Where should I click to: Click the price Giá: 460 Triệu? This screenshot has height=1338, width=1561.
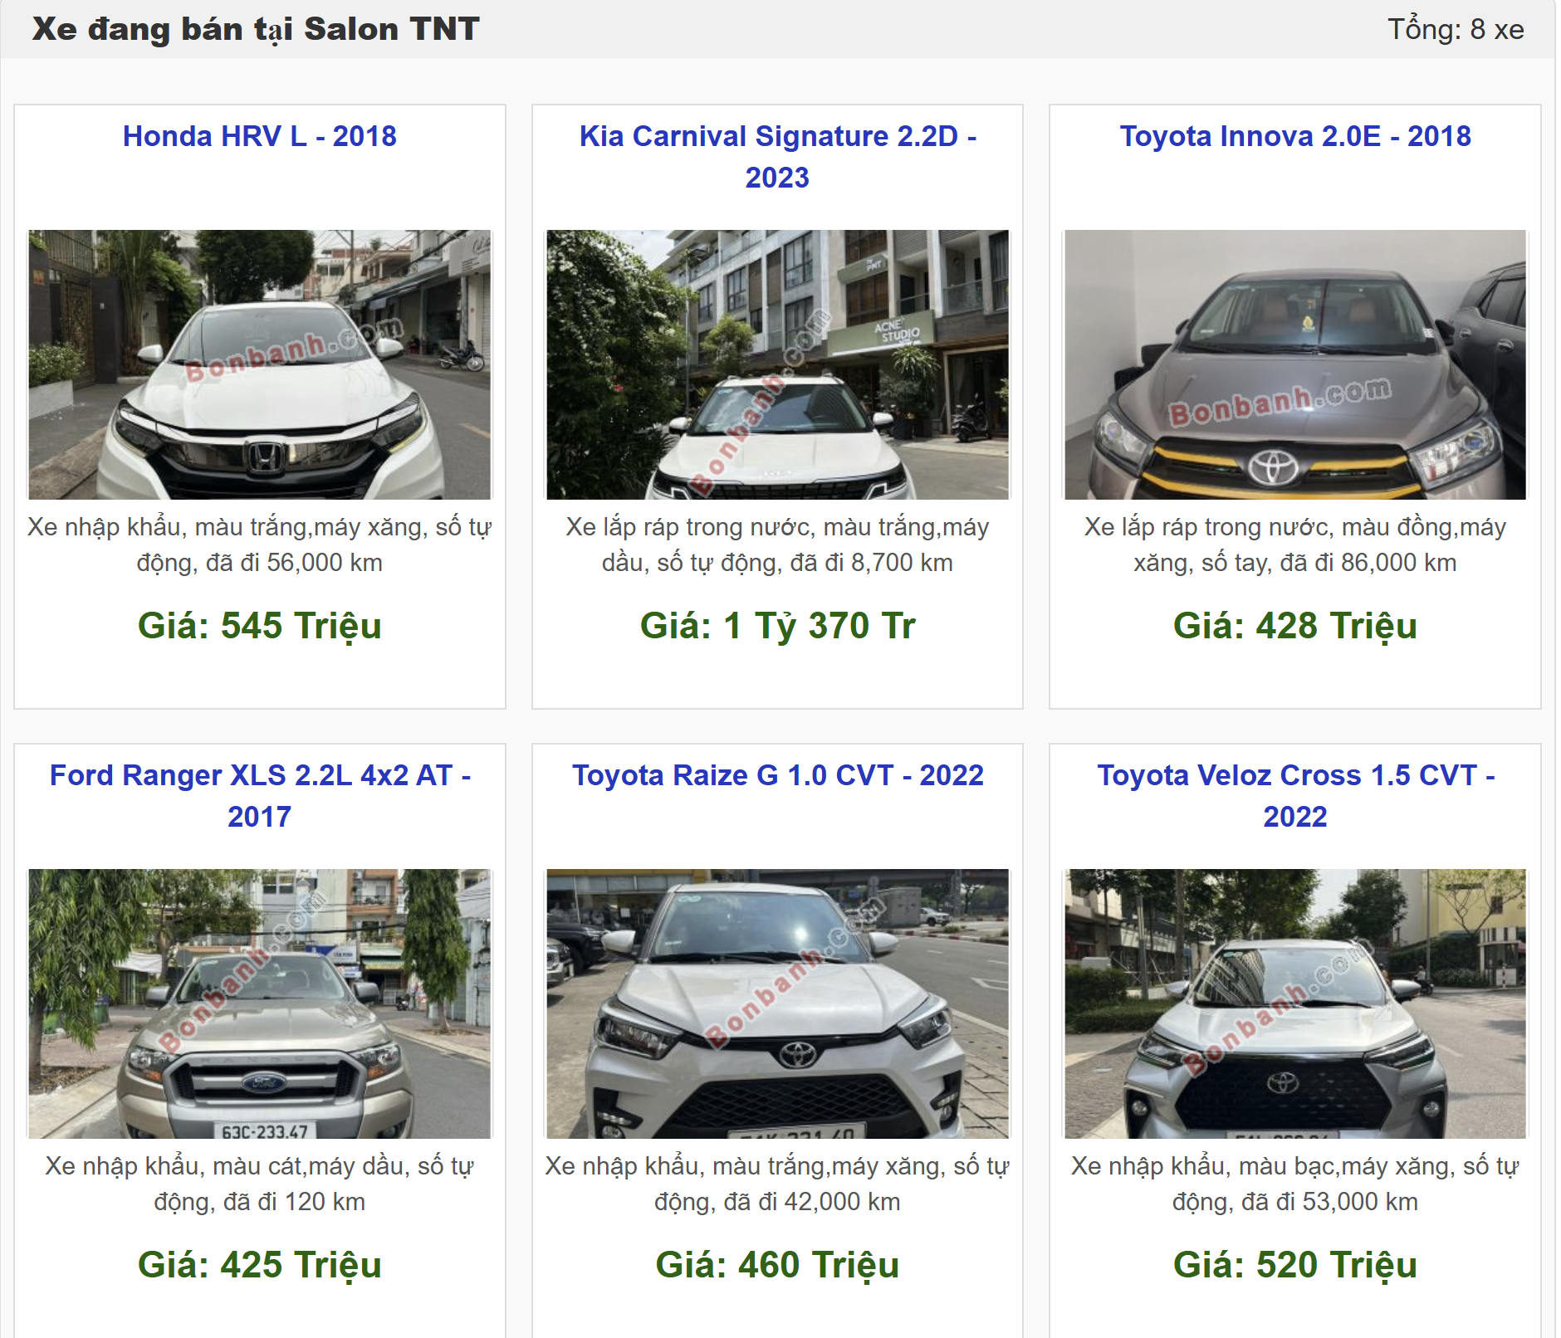click(777, 1266)
